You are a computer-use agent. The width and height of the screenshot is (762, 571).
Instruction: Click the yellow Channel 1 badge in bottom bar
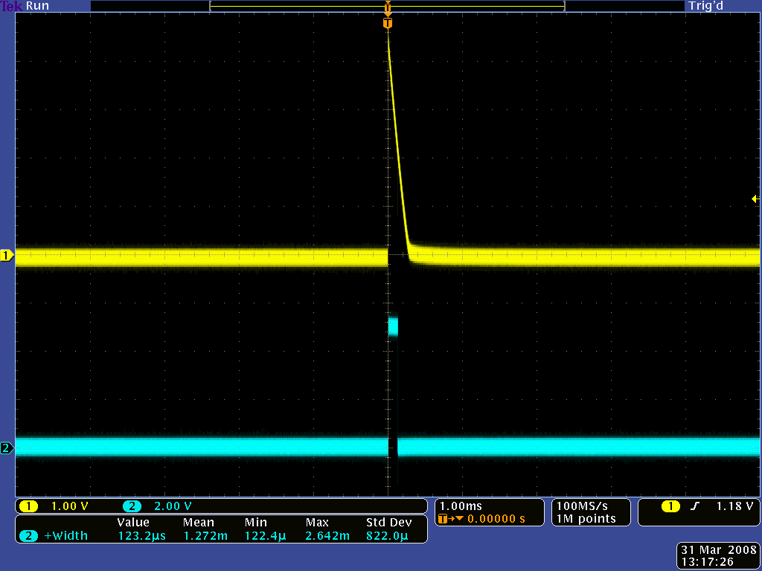point(28,506)
